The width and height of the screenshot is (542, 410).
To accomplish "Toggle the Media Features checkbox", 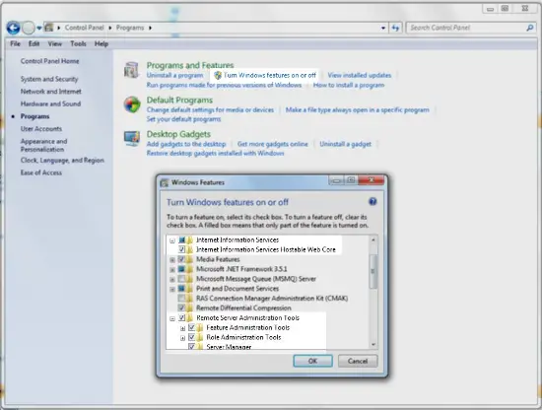I will (182, 259).
